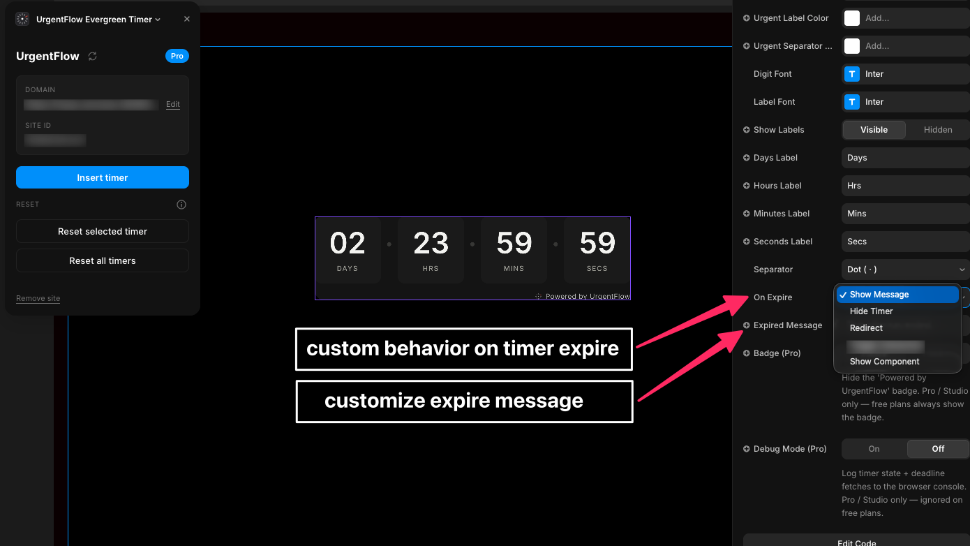Viewport: 970px width, 546px height.
Task: Close the UrgentFlow plugin panel
Action: click(x=187, y=19)
